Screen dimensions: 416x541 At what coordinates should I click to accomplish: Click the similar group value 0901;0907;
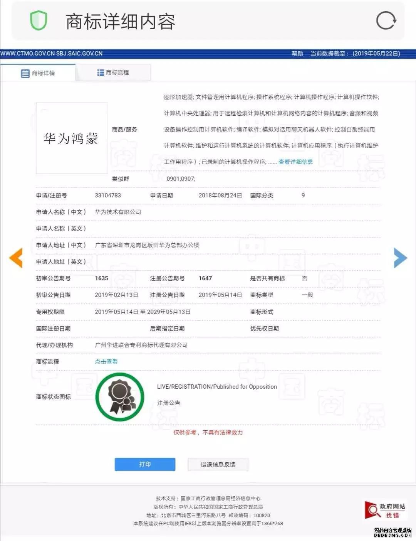181,179
